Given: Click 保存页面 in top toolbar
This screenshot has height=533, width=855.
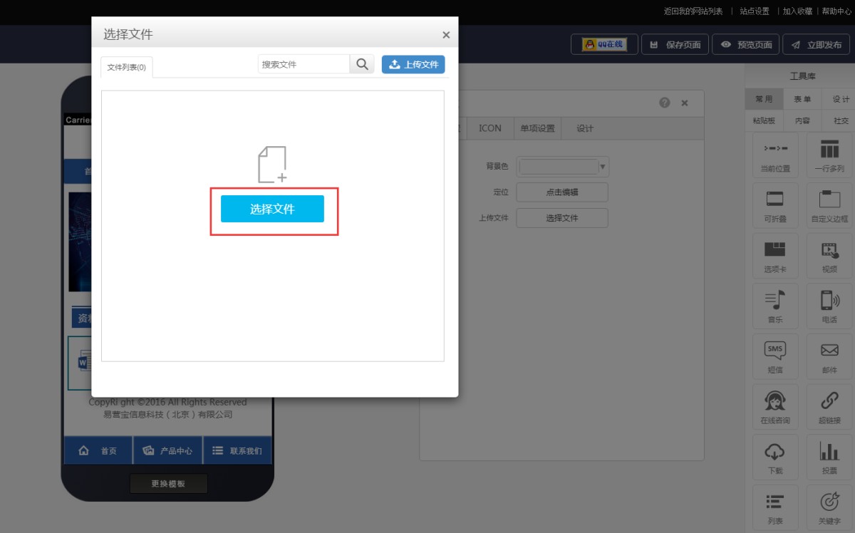Looking at the screenshot, I should pos(675,44).
